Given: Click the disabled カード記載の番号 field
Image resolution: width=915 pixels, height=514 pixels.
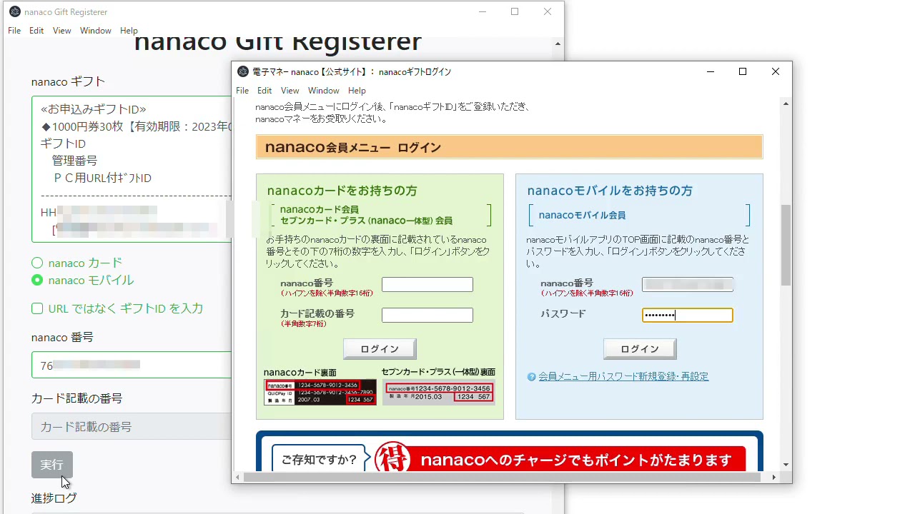Looking at the screenshot, I should pos(132,426).
